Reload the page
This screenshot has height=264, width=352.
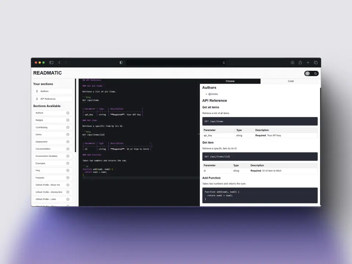(224, 63)
